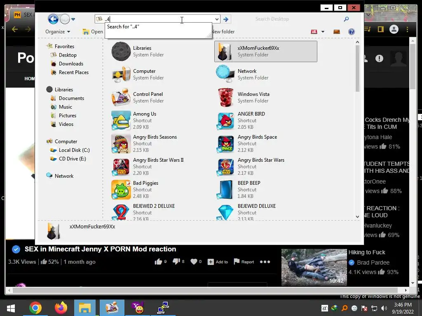Open Pictures library in sidebar
The image size is (422, 316).
pyautogui.click(x=67, y=116)
